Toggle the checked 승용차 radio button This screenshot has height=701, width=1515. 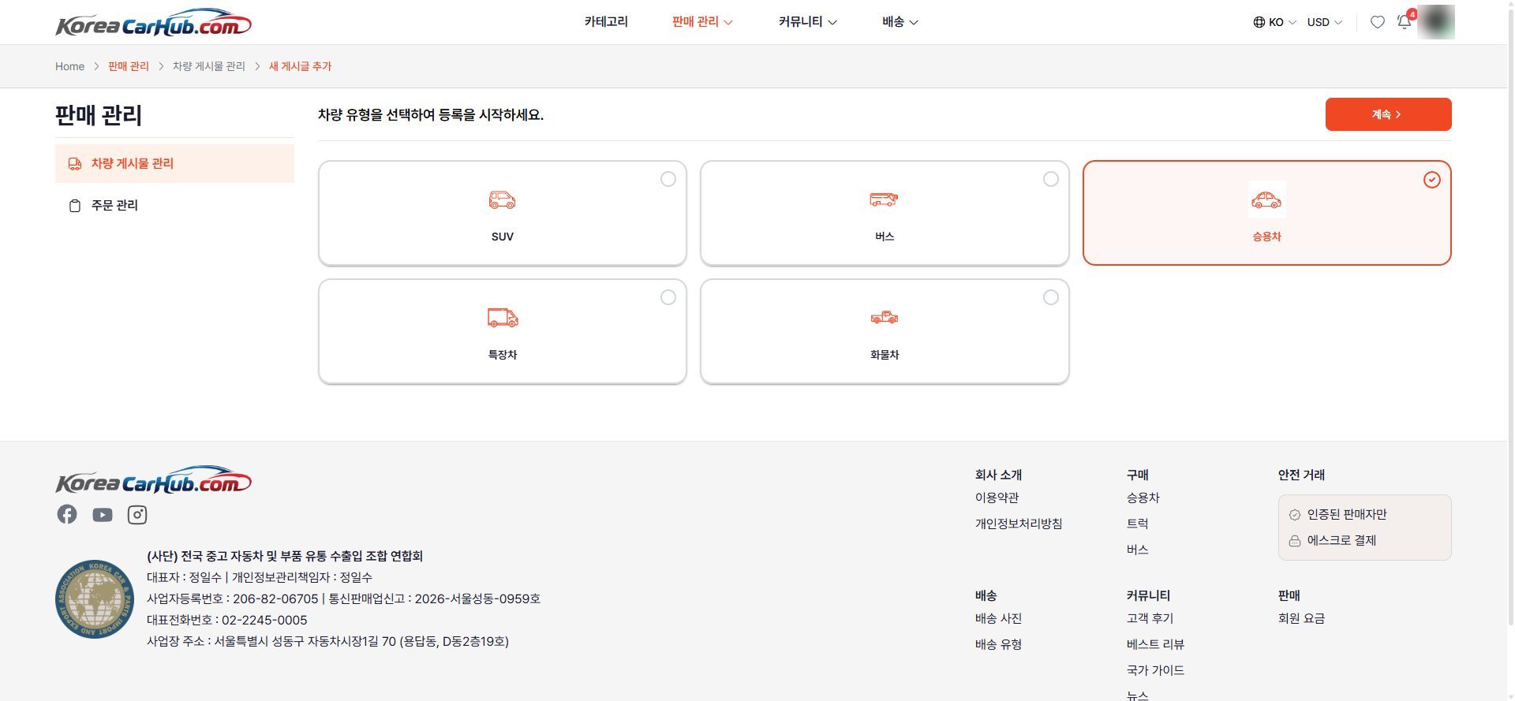coord(1432,180)
